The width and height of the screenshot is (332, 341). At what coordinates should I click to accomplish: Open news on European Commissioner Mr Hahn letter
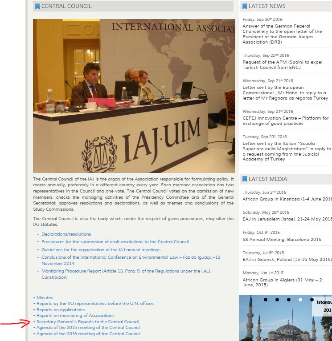(x=285, y=93)
